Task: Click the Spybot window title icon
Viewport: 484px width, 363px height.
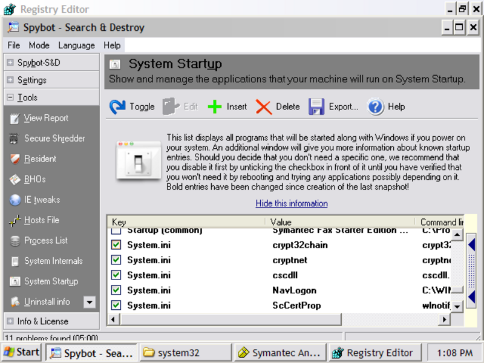Action: click(x=13, y=27)
